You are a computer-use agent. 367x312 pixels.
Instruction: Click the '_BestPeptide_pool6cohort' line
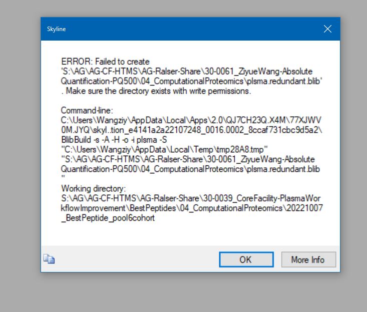click(x=108, y=218)
